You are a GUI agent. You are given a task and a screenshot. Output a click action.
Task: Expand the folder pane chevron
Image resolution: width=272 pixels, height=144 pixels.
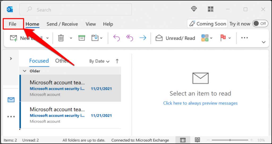tap(11, 58)
